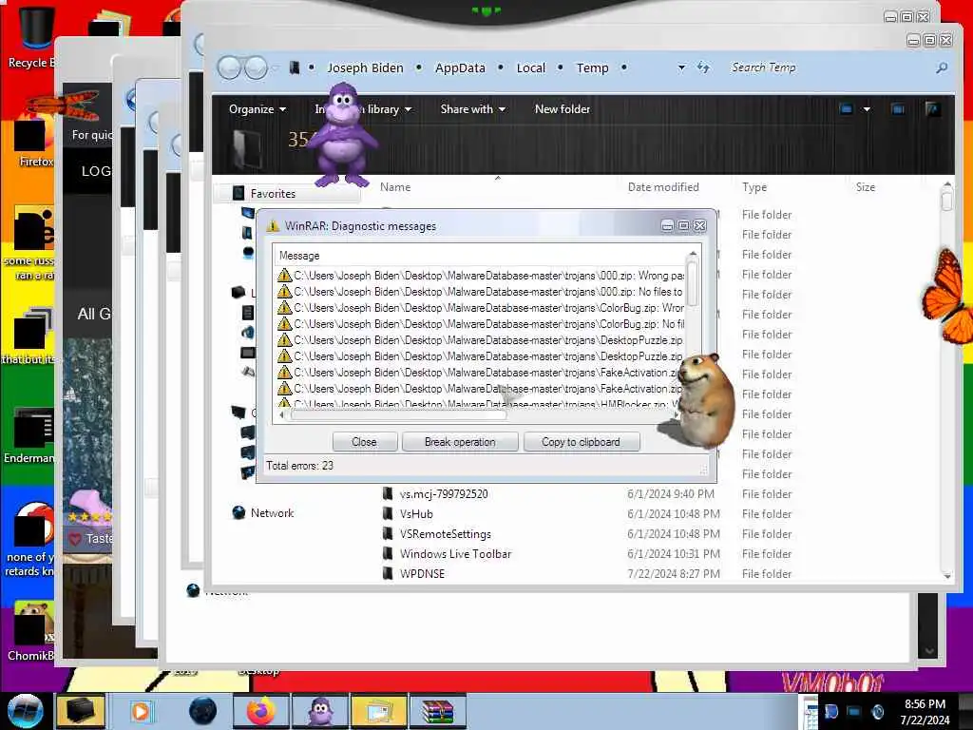
Task: Open the Windows Start button
Action: [25, 711]
